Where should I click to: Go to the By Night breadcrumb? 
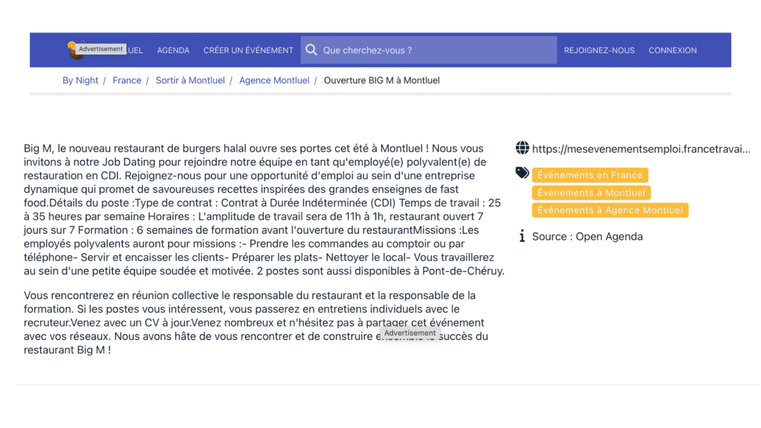81,81
